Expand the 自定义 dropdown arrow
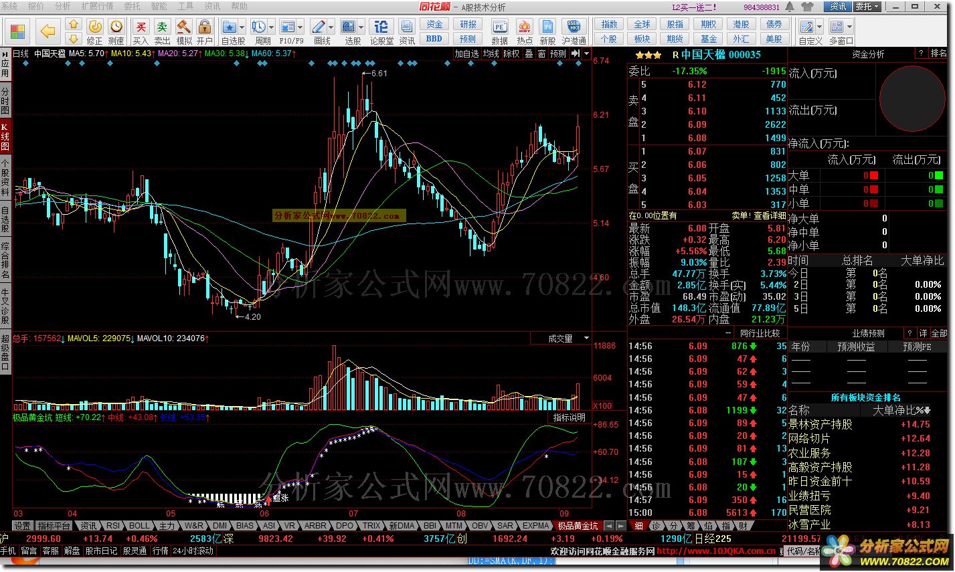This screenshot has width=955, height=572. click(x=818, y=27)
